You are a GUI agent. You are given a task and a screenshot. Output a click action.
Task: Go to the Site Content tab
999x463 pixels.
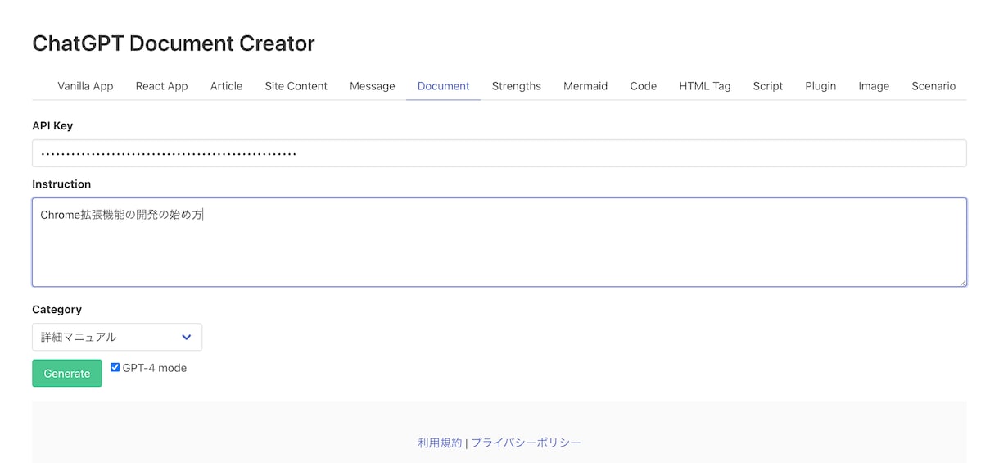tap(296, 86)
